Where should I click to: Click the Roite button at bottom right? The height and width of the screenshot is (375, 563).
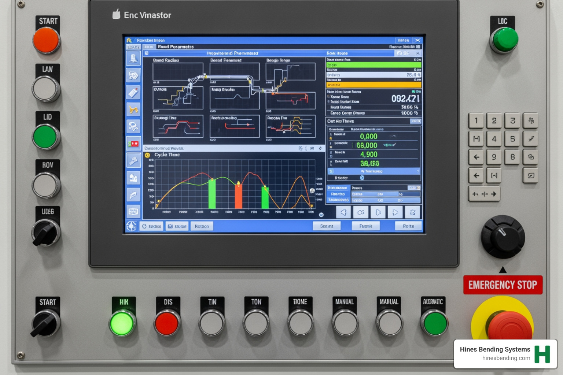pyautogui.click(x=408, y=226)
